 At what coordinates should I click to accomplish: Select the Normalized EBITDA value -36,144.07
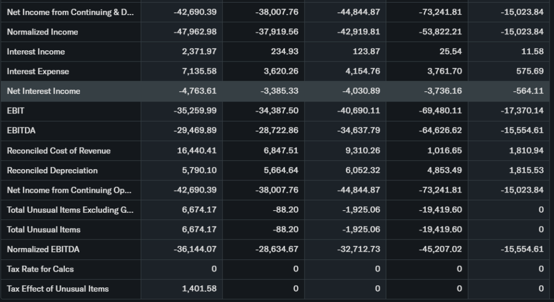(x=195, y=249)
